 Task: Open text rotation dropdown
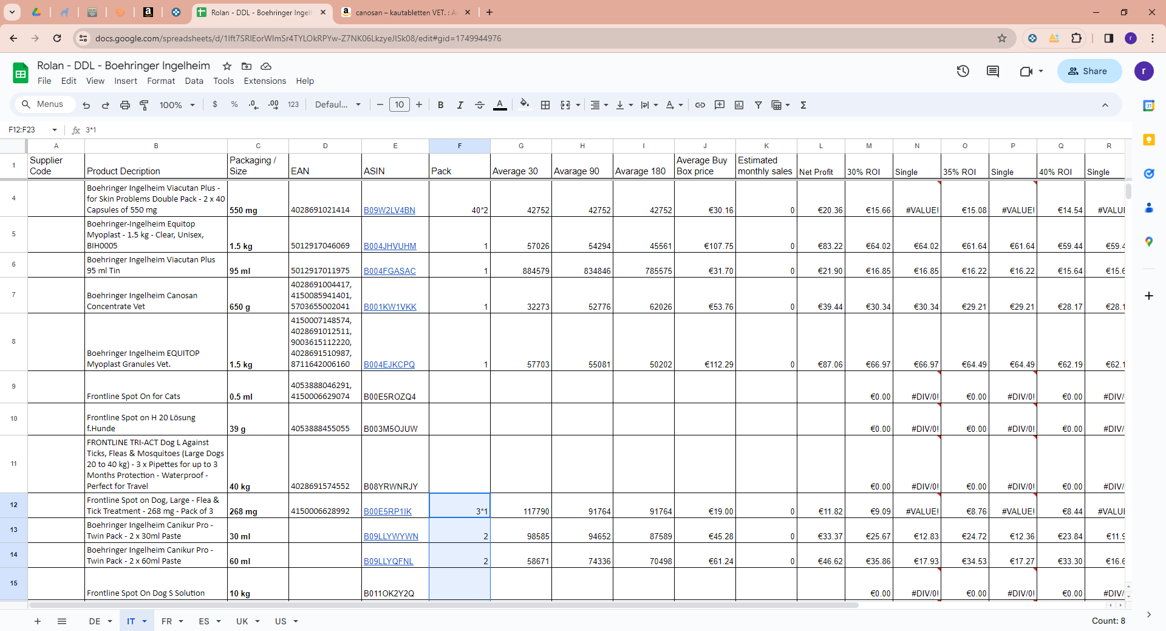(x=674, y=105)
